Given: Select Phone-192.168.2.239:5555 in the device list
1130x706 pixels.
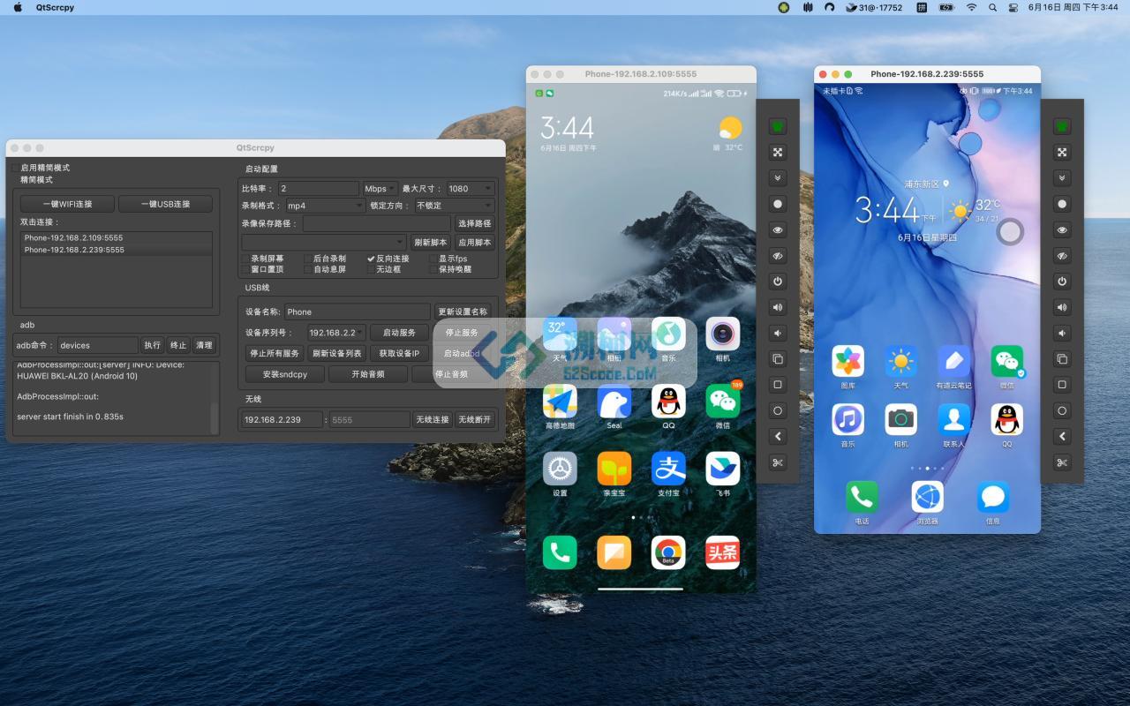Looking at the screenshot, I should 117,250.
